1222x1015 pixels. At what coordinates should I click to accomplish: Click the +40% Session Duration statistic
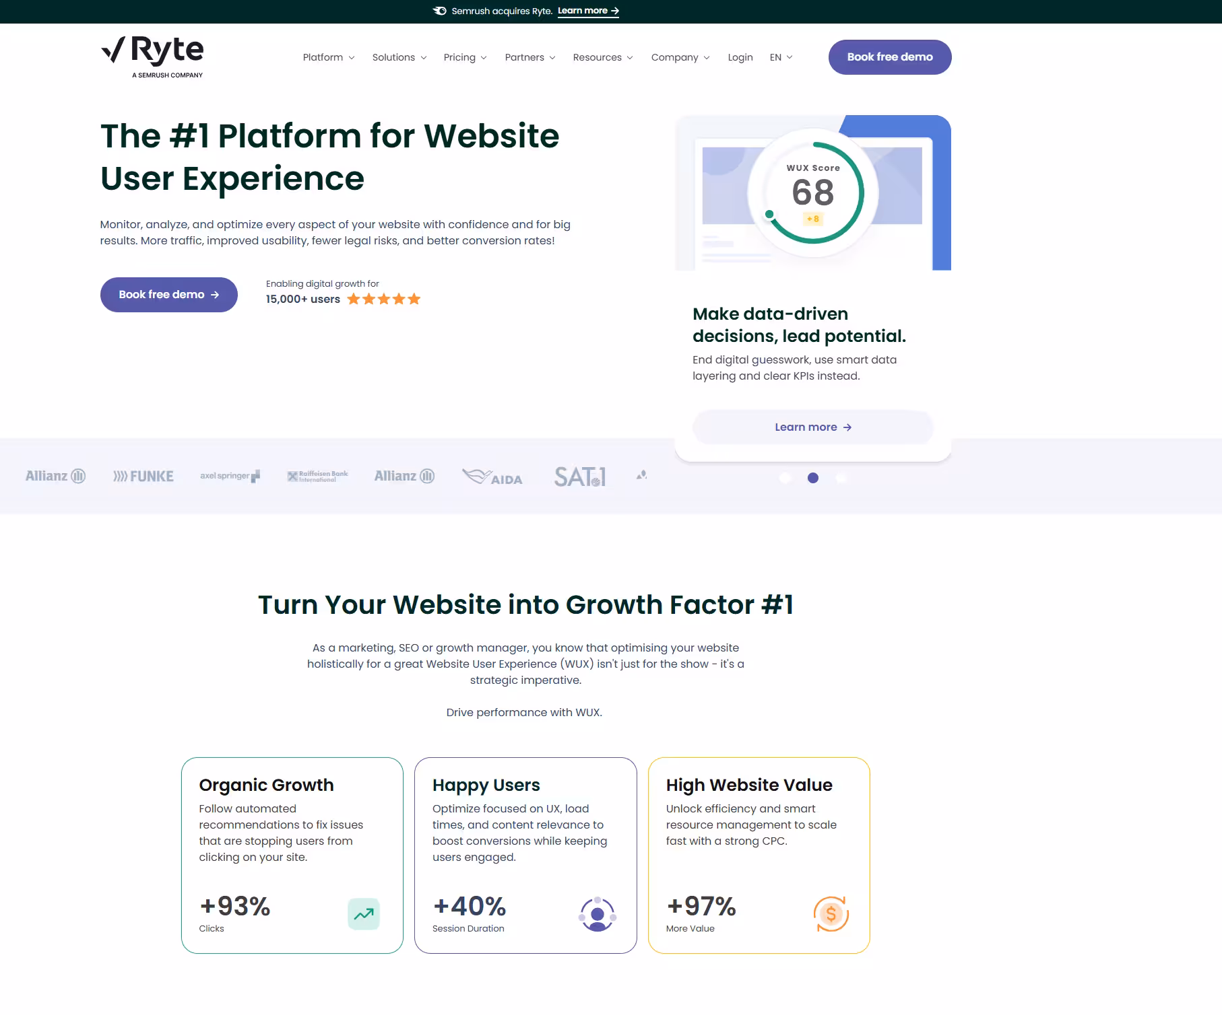470,913
